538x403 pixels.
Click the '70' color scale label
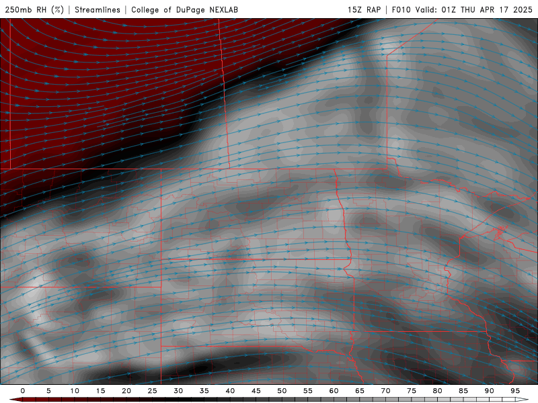(385, 391)
